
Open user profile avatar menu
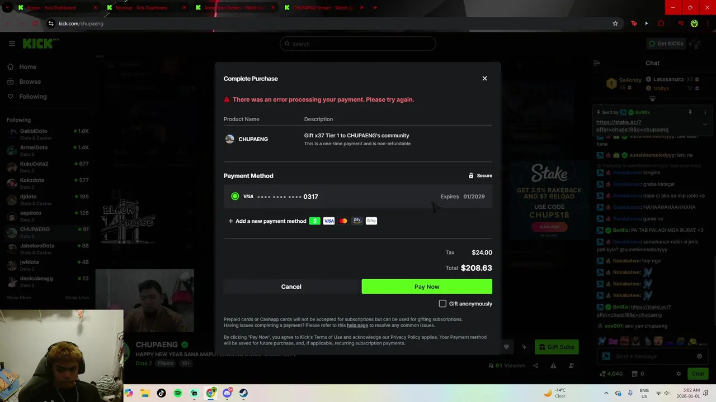click(695, 44)
